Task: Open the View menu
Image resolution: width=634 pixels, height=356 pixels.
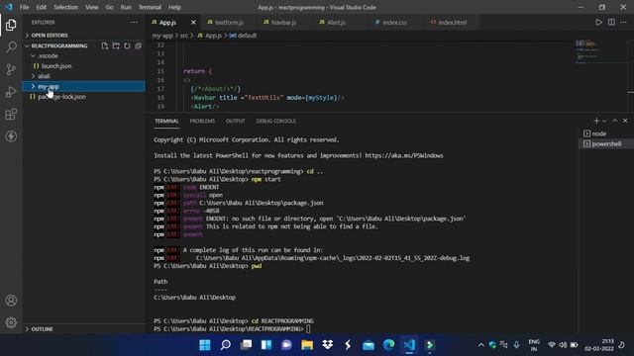Action: point(92,7)
